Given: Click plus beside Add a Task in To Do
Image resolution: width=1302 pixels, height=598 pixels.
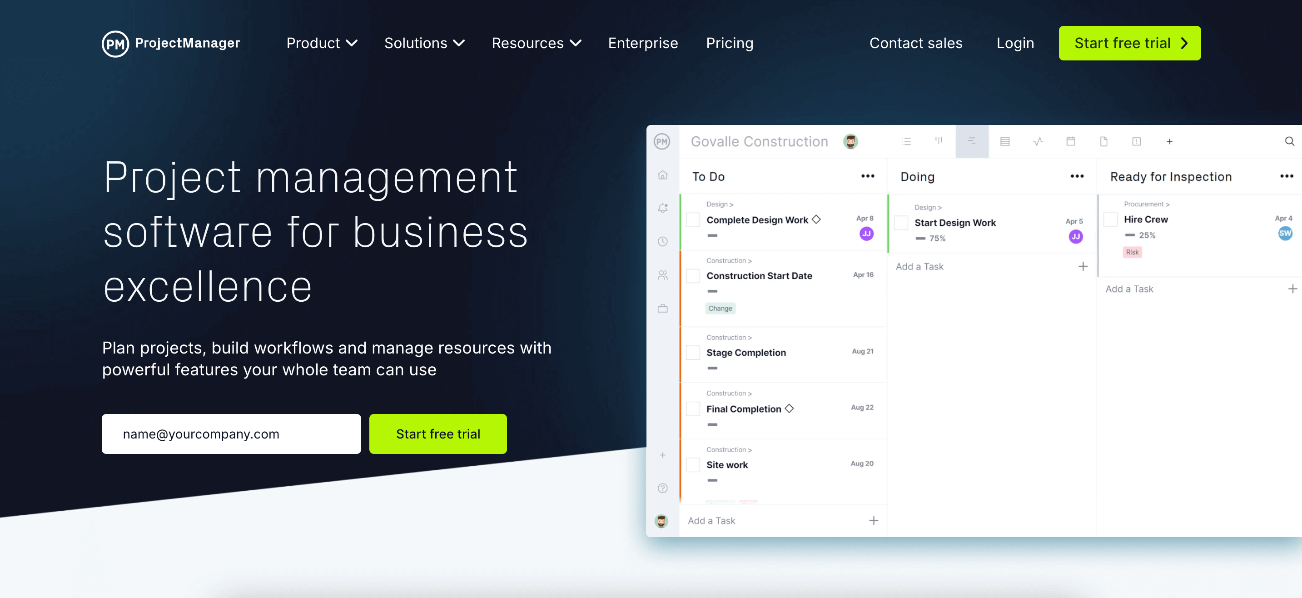Looking at the screenshot, I should tap(874, 521).
